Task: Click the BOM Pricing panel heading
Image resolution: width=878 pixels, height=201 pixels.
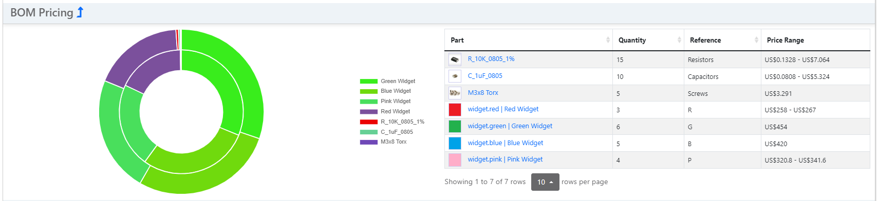Action: click(x=42, y=13)
